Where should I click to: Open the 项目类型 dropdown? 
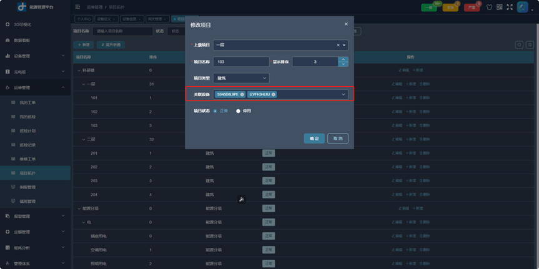tap(241, 78)
